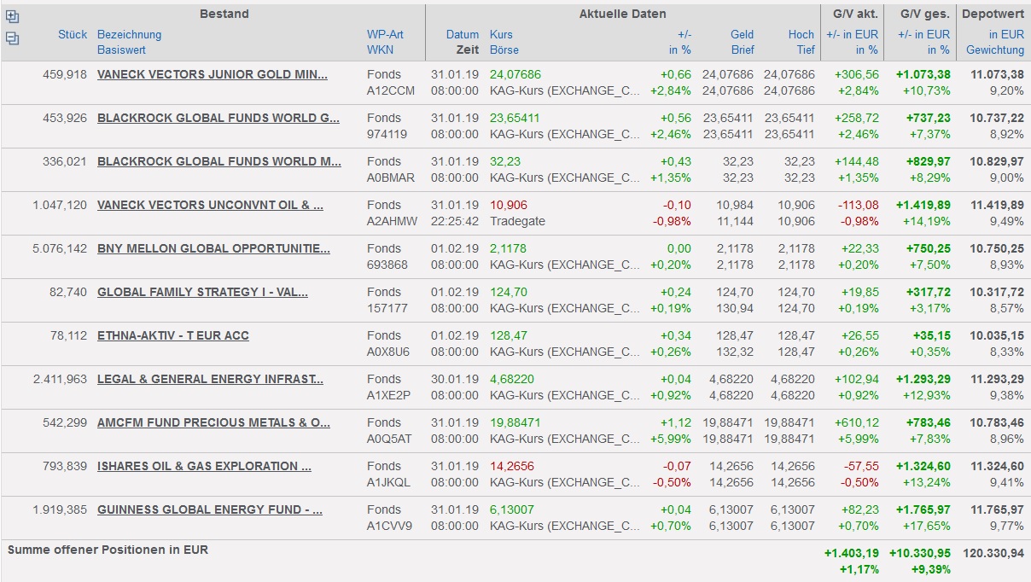Sort by '+/- in EUR' under G/V akt.

852,35
